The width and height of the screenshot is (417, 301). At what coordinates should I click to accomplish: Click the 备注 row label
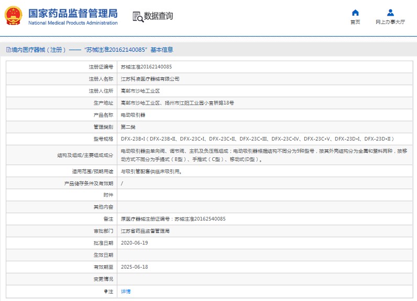point(108,219)
